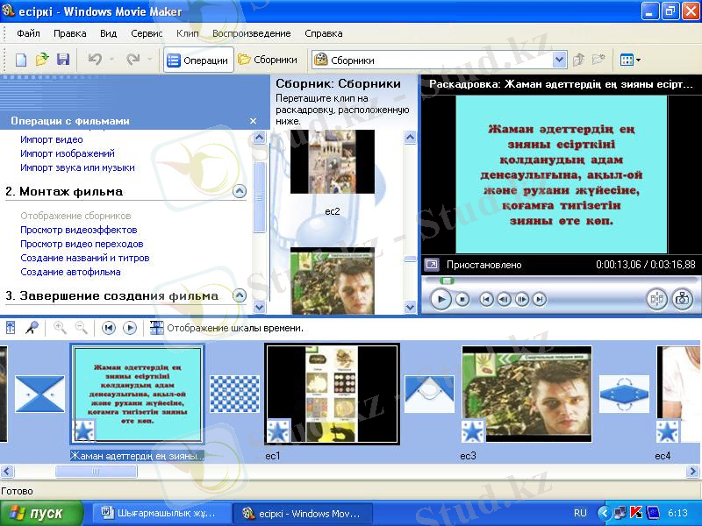Expand the Завершение создания фильма section
Viewport: 702px width, 526px height.
pyautogui.click(x=239, y=295)
